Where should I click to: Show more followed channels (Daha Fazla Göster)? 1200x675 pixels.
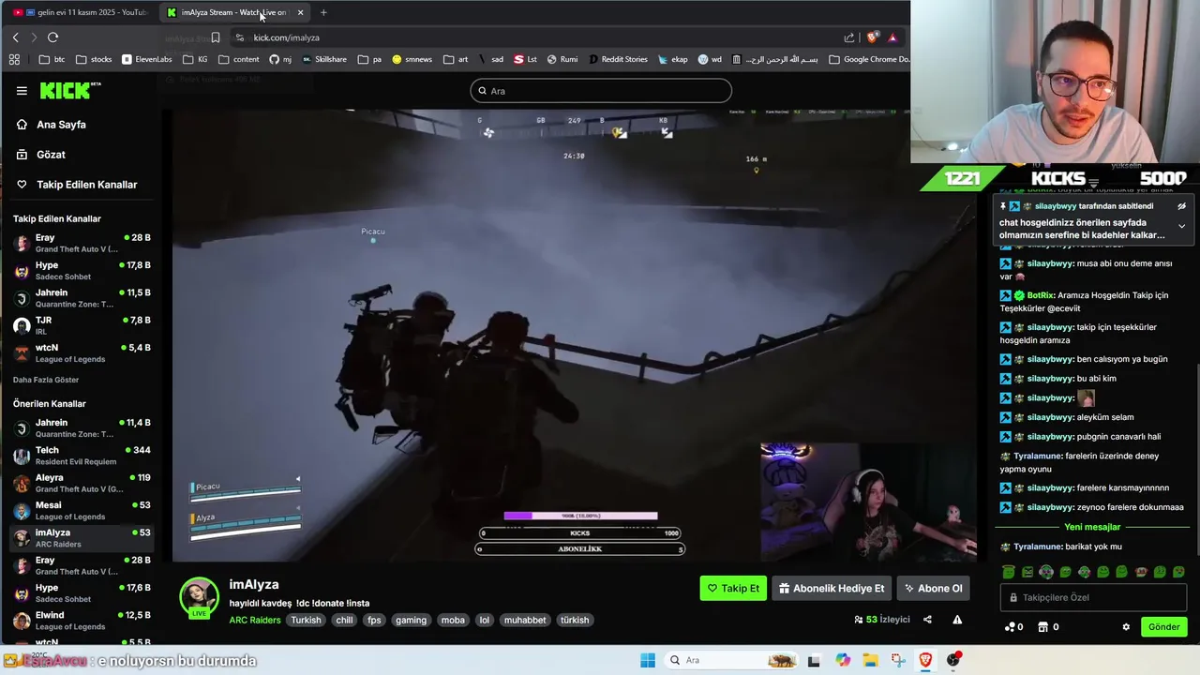(x=46, y=380)
